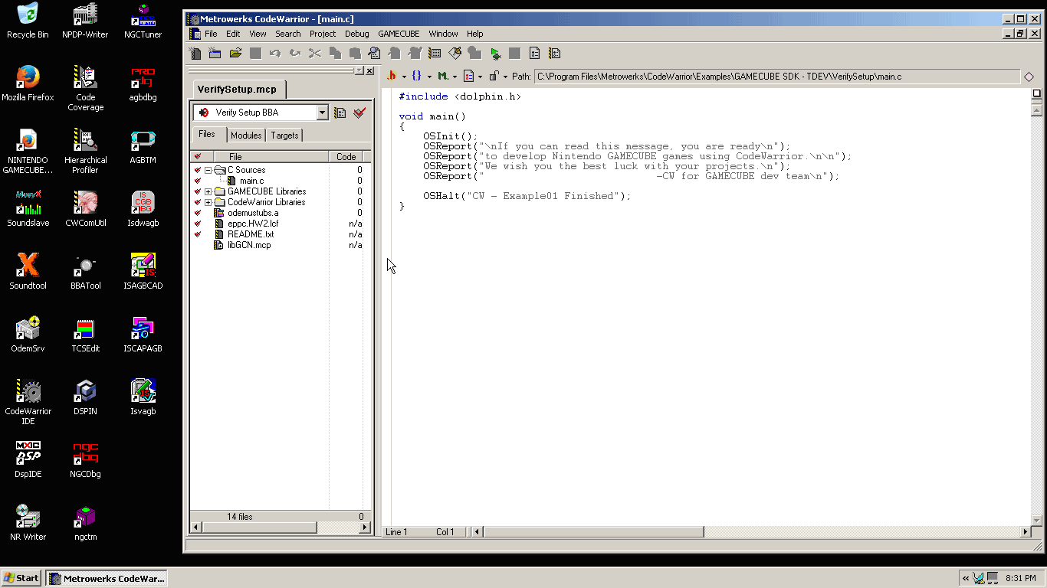Click the Cut scissors toolbar icon
The image size is (1047, 588).
pos(315,54)
